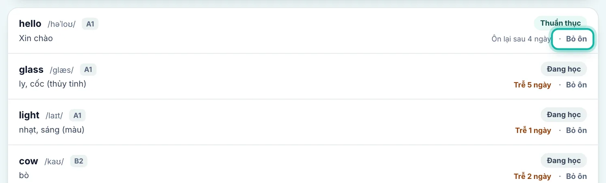Click the "Đang học" badge for cow
606x183 pixels.
click(564, 161)
